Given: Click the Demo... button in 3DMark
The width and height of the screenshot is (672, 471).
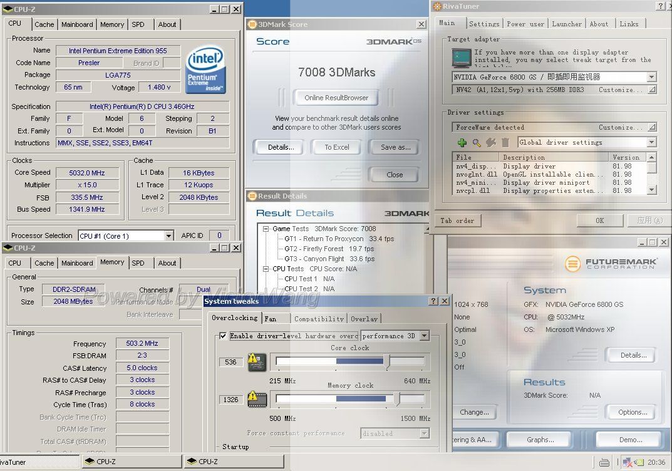Looking at the screenshot, I should (631, 440).
